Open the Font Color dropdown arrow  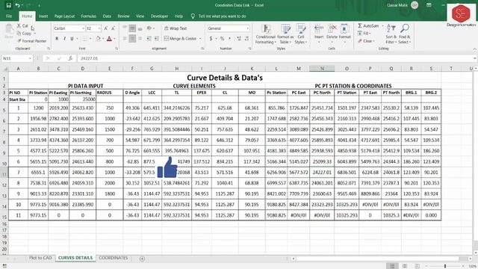coord(114,39)
